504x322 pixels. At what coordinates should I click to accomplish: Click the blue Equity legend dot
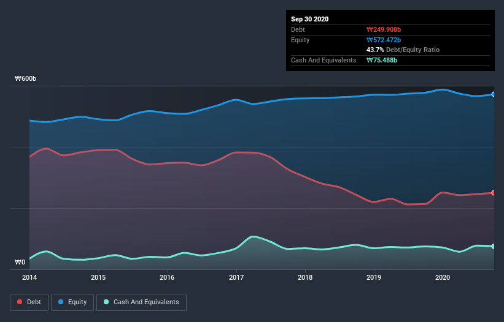click(61, 302)
